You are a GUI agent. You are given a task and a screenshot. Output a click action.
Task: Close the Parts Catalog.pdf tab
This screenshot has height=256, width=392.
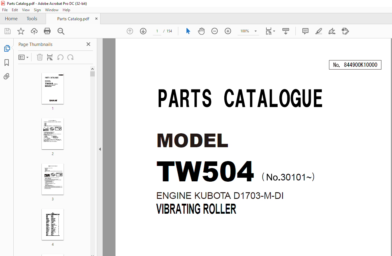click(x=97, y=19)
